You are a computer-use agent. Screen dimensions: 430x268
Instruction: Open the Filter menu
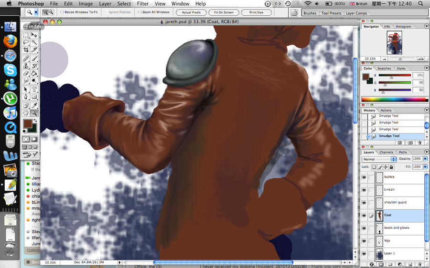(142, 3)
